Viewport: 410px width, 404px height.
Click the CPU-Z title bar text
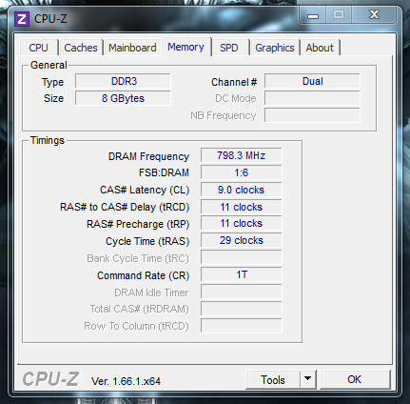[x=50, y=19]
